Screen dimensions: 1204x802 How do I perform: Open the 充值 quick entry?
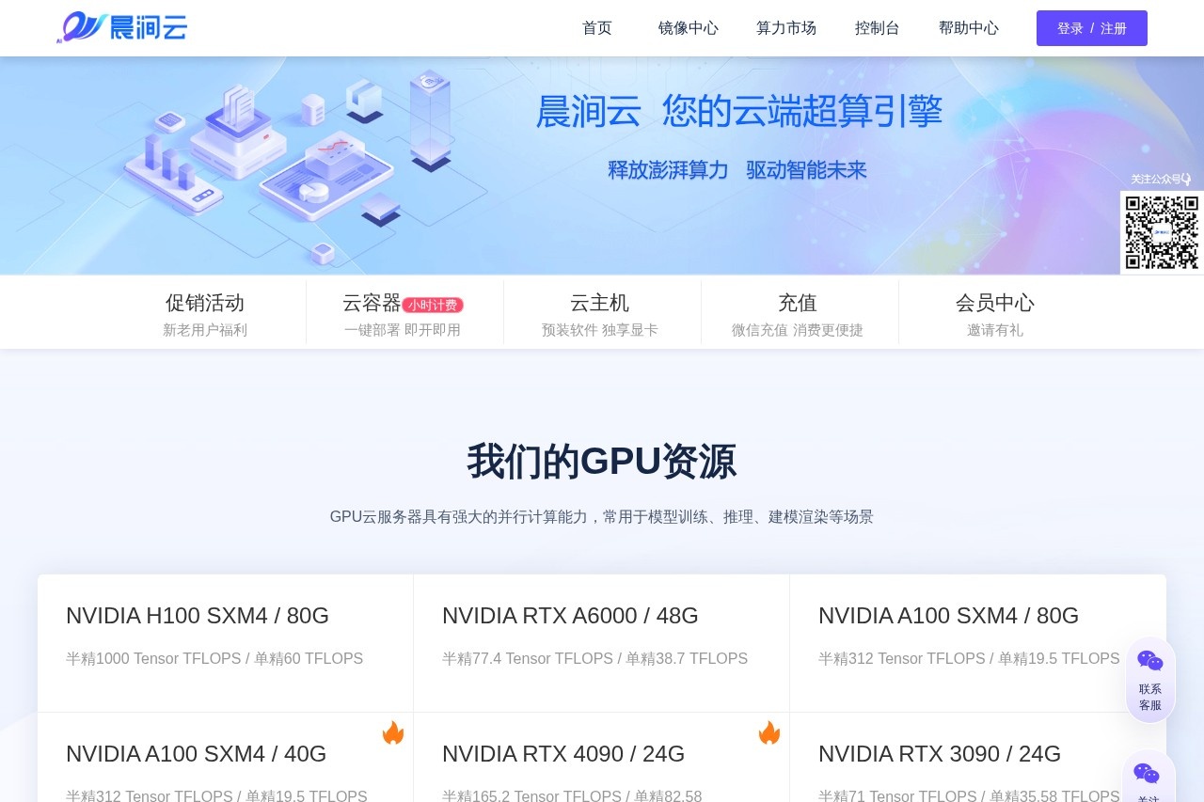797,314
